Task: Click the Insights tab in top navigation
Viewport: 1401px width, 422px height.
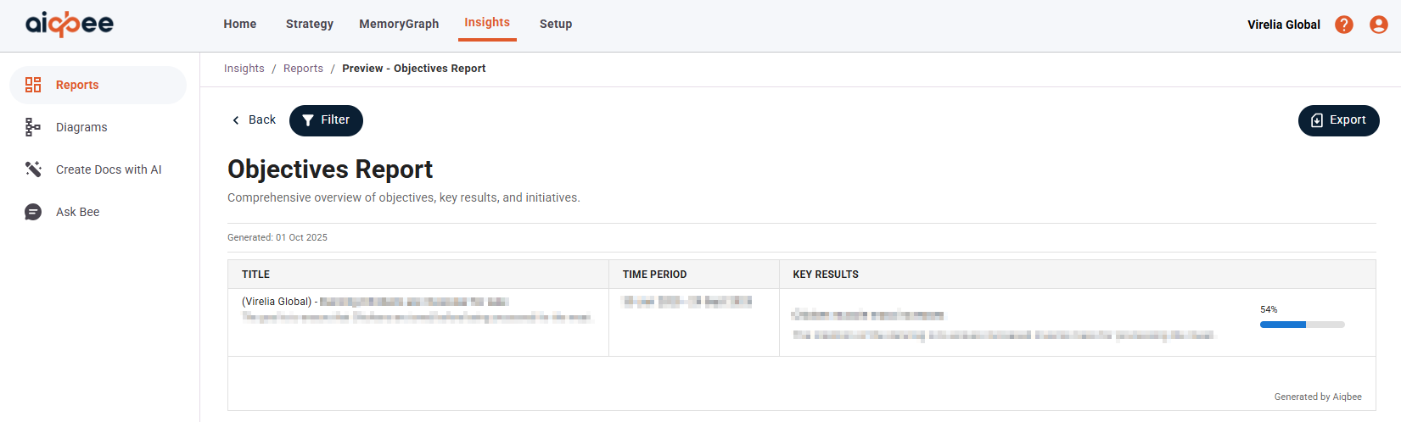Action: (x=487, y=23)
